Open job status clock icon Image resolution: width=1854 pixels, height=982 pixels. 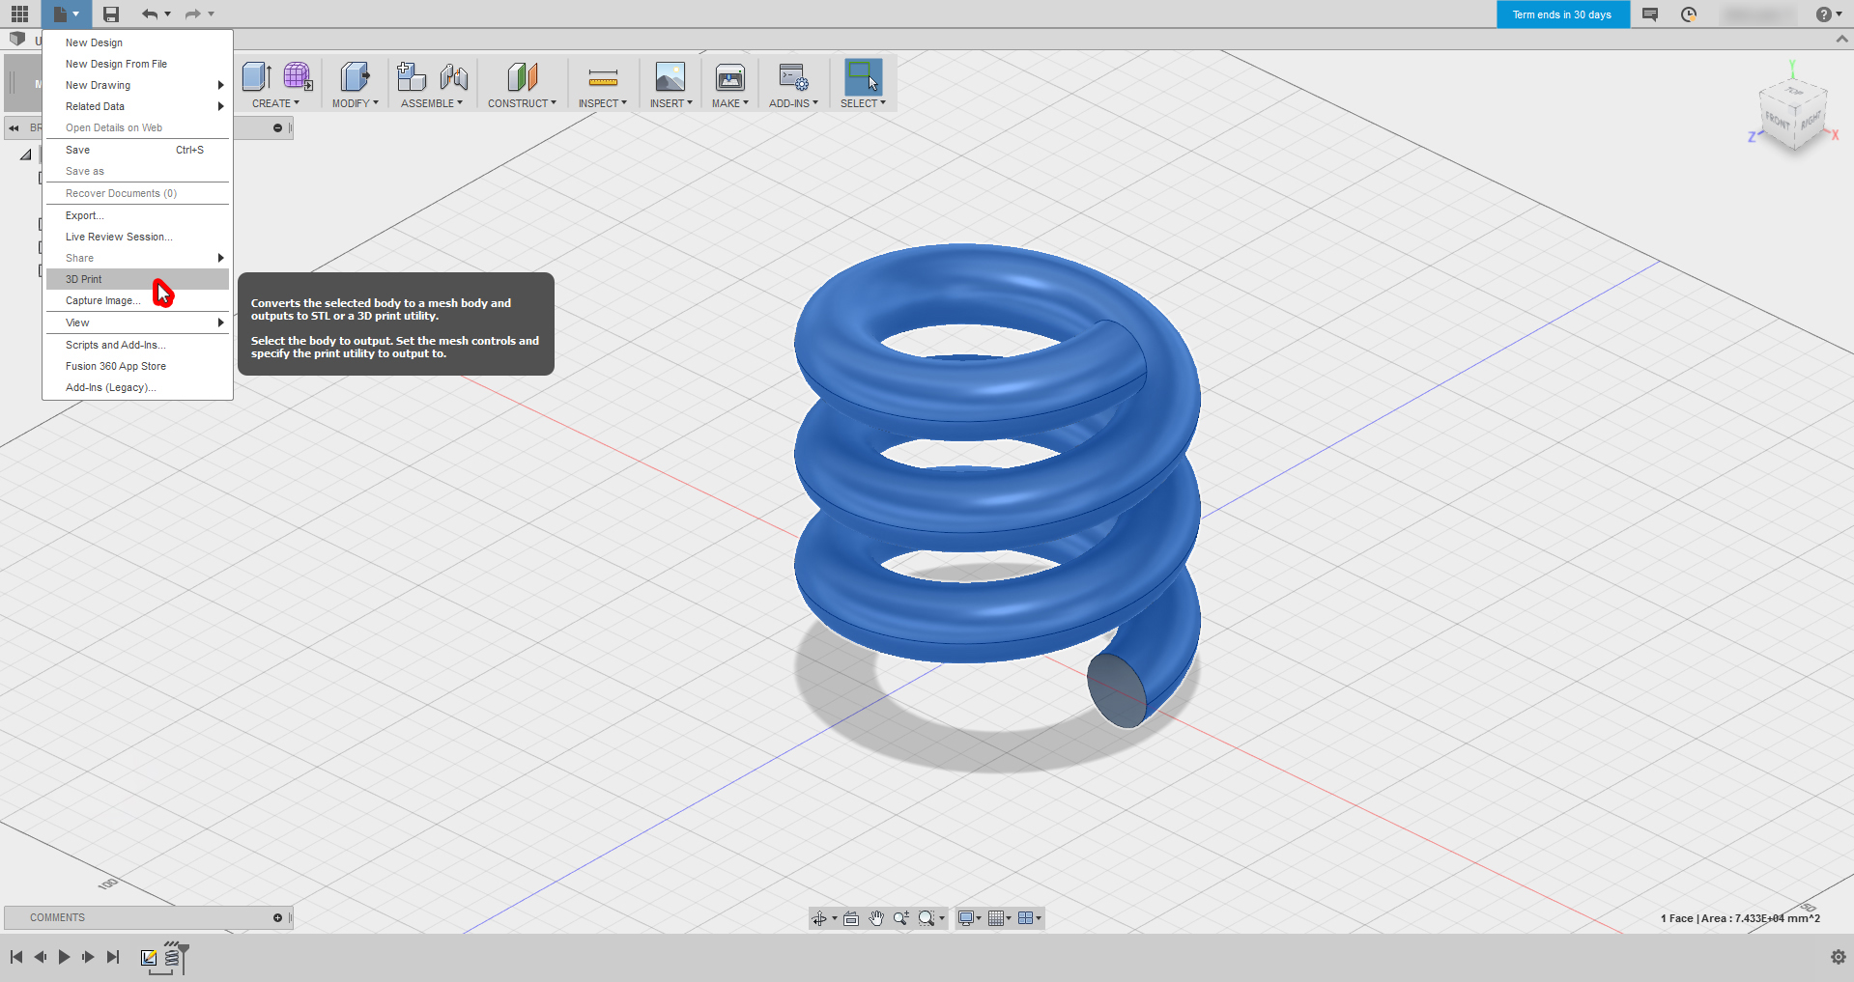click(x=1689, y=14)
